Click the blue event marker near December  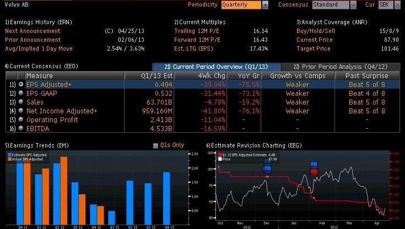pyautogui.click(x=267, y=169)
